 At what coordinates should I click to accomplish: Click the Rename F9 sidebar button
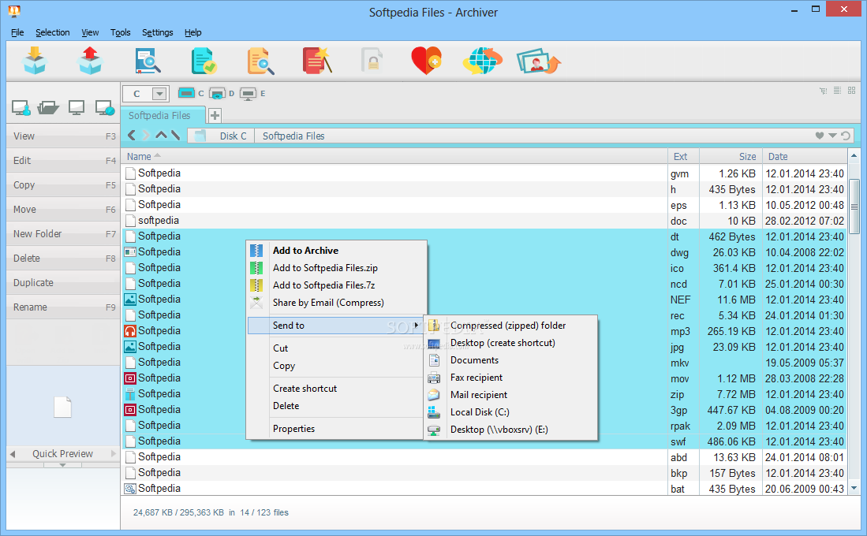(63, 307)
